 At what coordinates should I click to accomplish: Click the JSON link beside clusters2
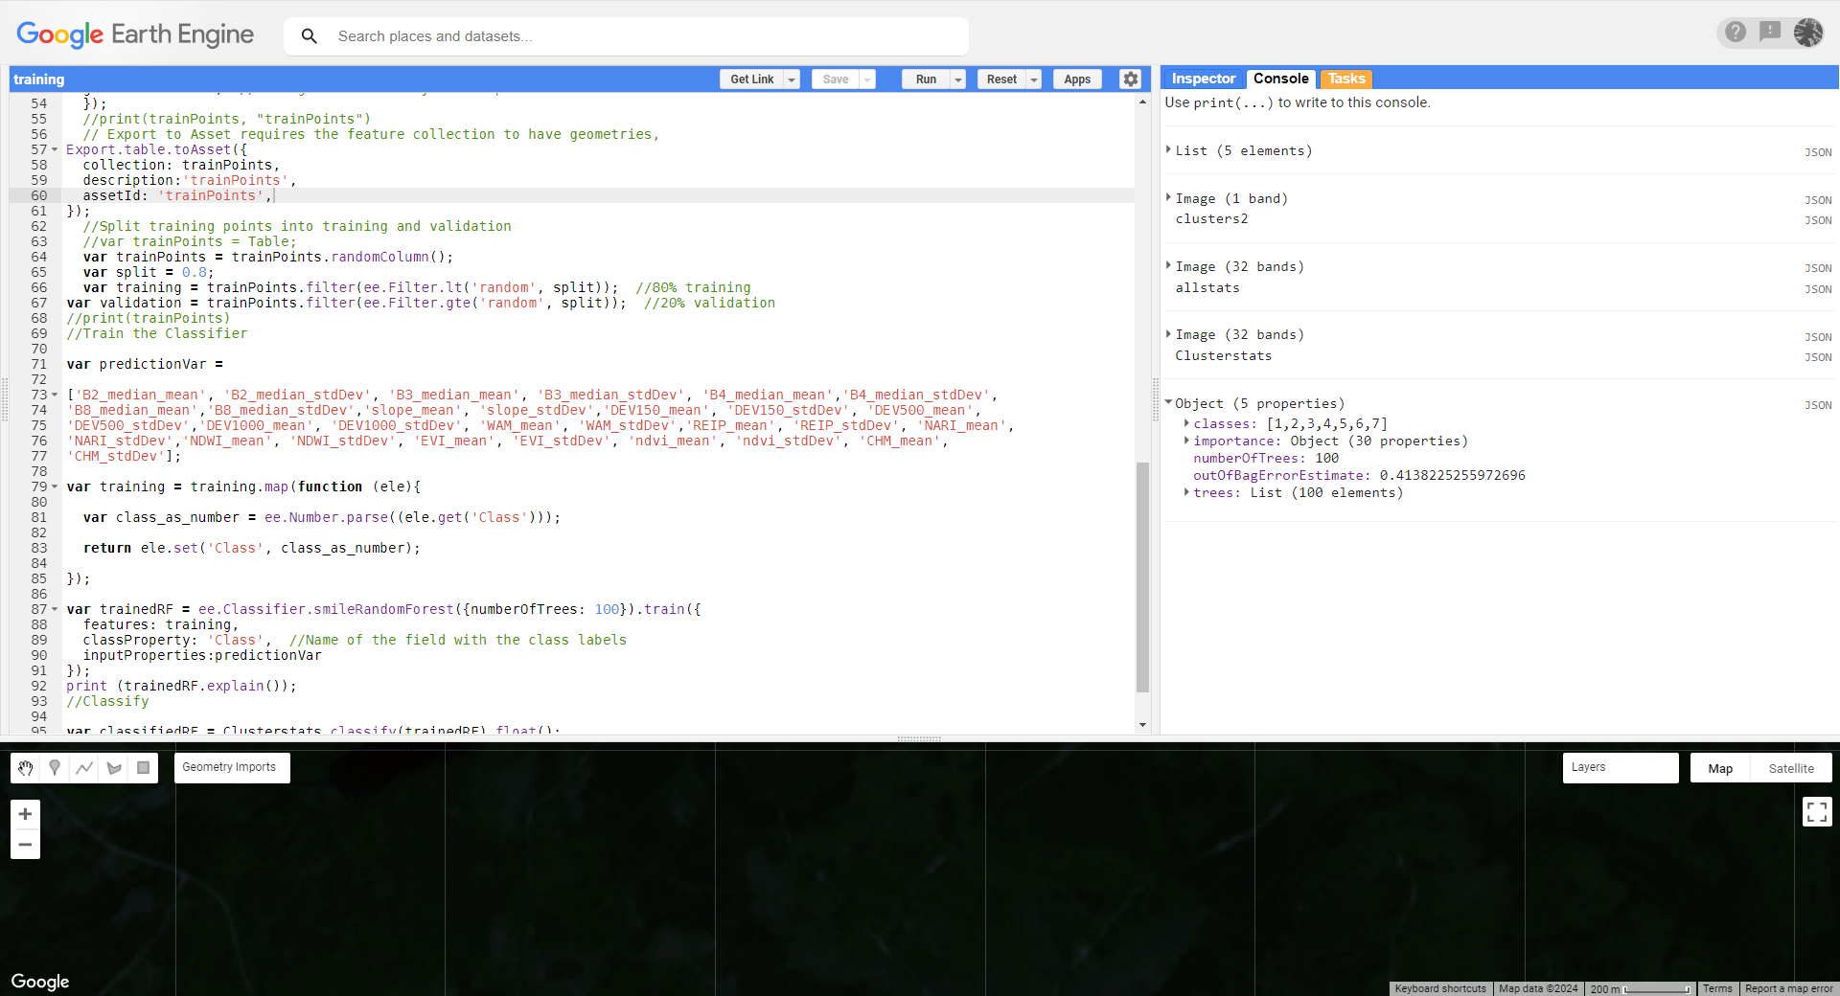tap(1818, 220)
